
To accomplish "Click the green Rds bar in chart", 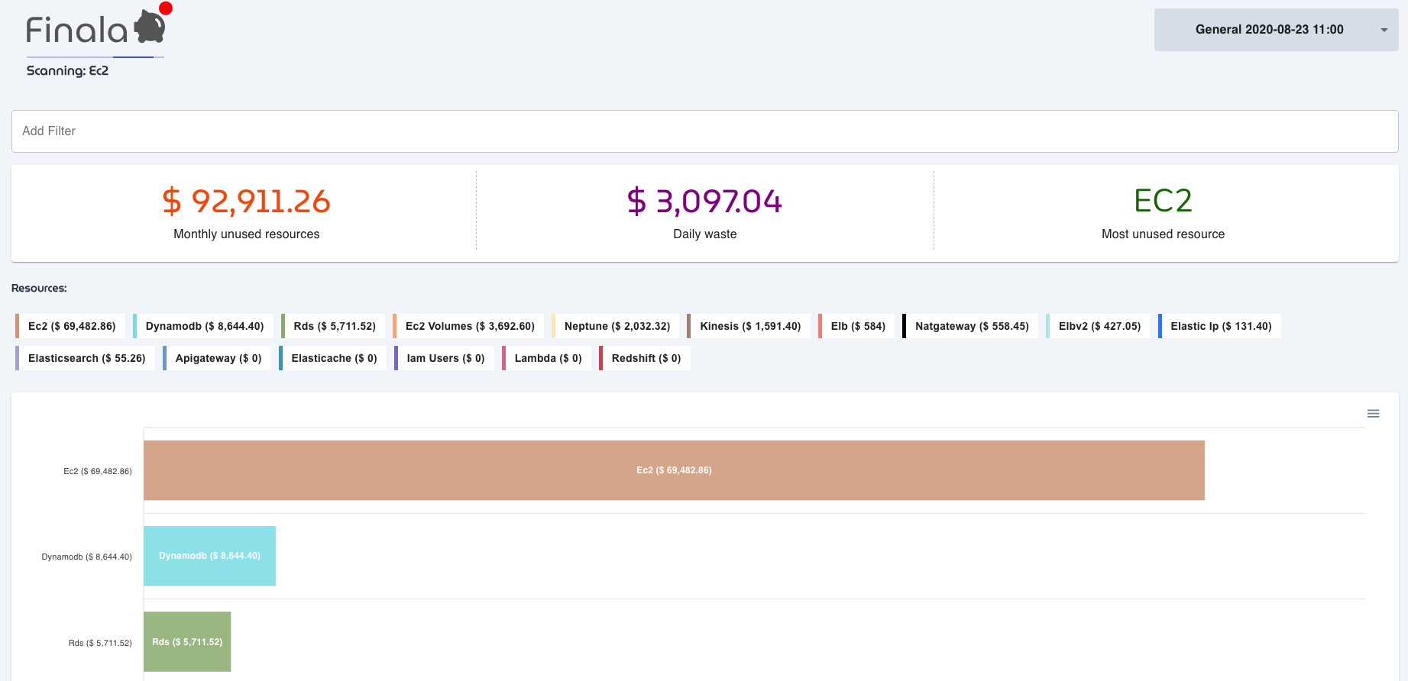I will pyautogui.click(x=187, y=641).
